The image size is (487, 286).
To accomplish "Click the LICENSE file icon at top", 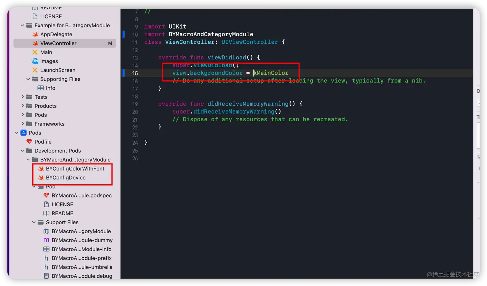I will point(35,16).
